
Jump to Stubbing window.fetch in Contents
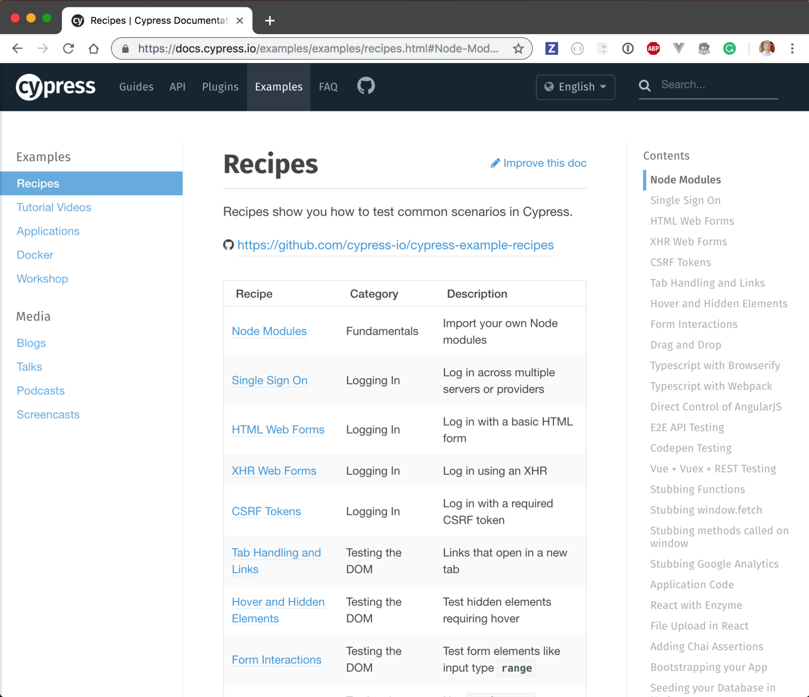pos(706,510)
